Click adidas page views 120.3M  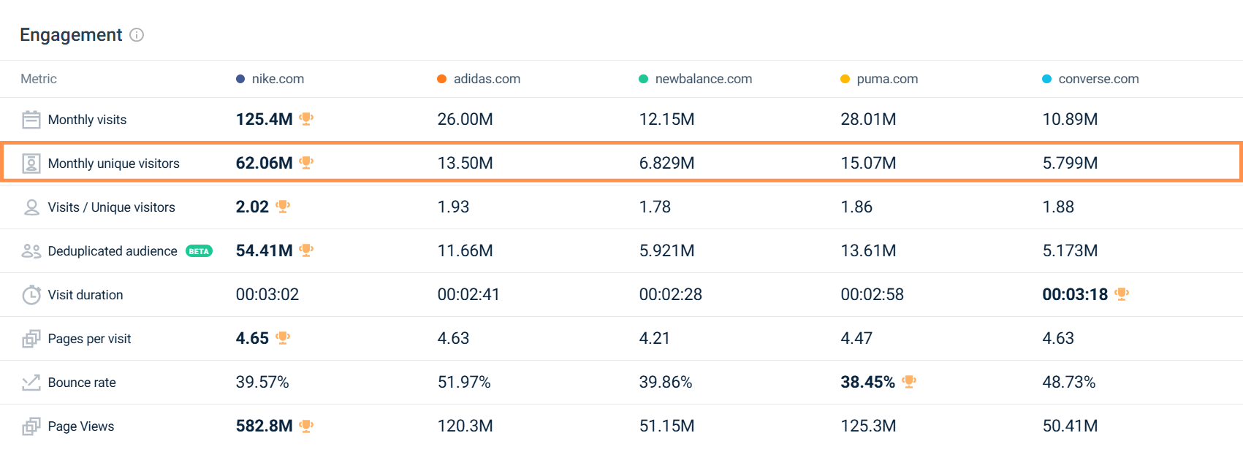465,426
